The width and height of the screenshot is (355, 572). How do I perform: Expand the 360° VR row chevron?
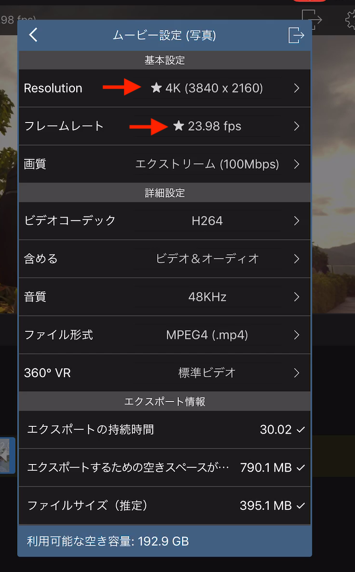pyautogui.click(x=297, y=373)
